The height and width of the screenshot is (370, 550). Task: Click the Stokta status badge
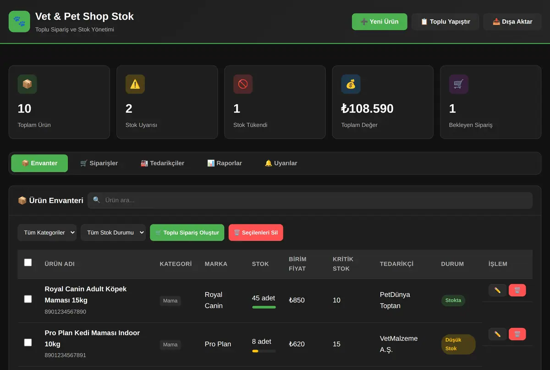click(x=453, y=300)
